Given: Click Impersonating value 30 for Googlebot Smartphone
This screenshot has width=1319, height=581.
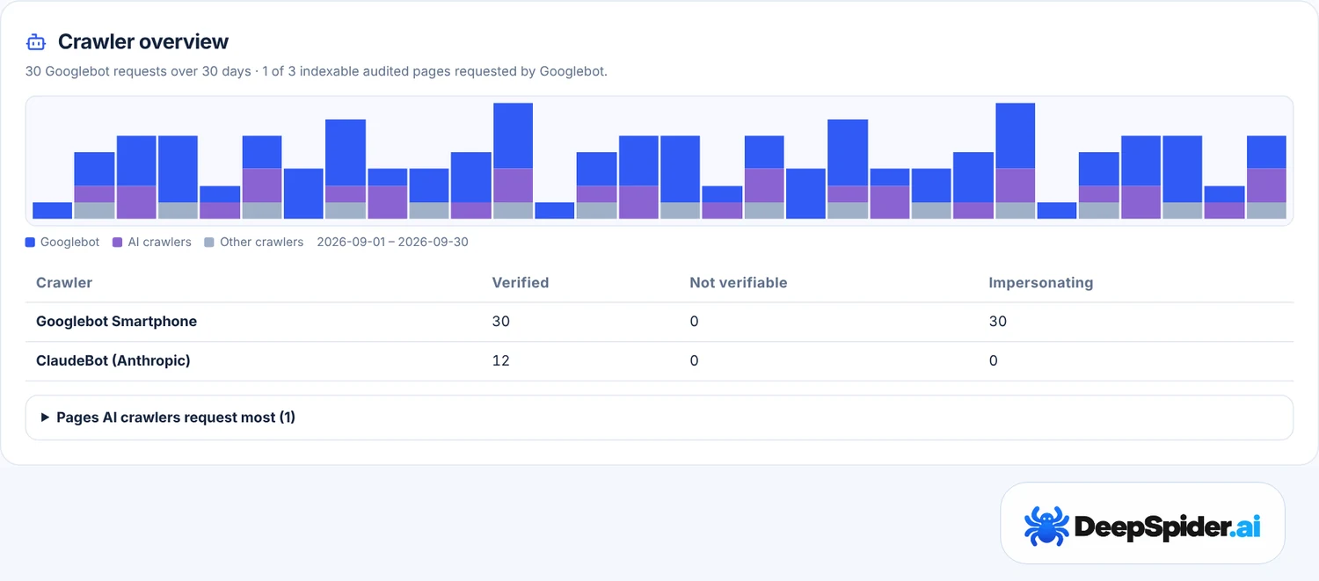Looking at the screenshot, I should [x=998, y=322].
